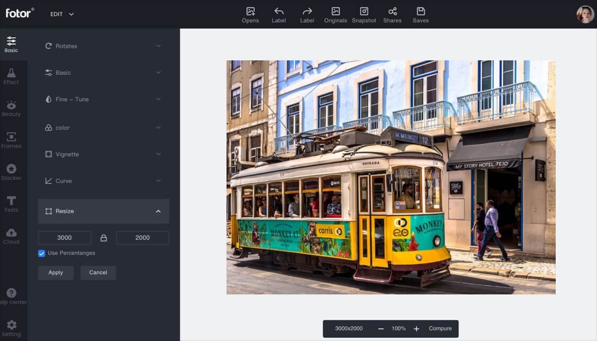This screenshot has height=341, width=597.
Task: Open the Effect sidebar tab
Action: click(x=12, y=76)
